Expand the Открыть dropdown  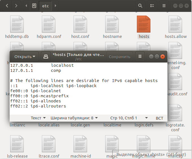coord(25,57)
